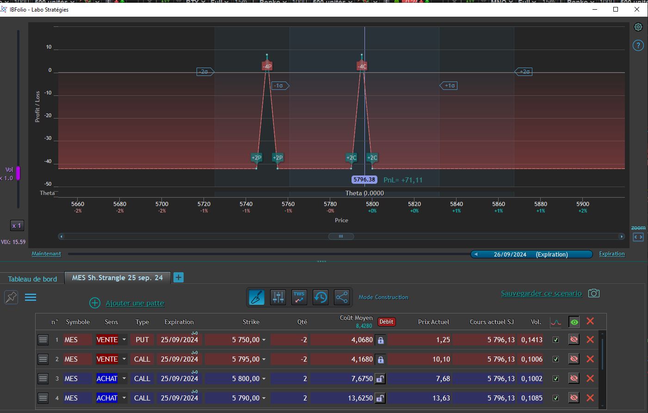The width and height of the screenshot is (648, 413).
Task: Open the hamburger menu beside the pin
Action: pyautogui.click(x=31, y=297)
